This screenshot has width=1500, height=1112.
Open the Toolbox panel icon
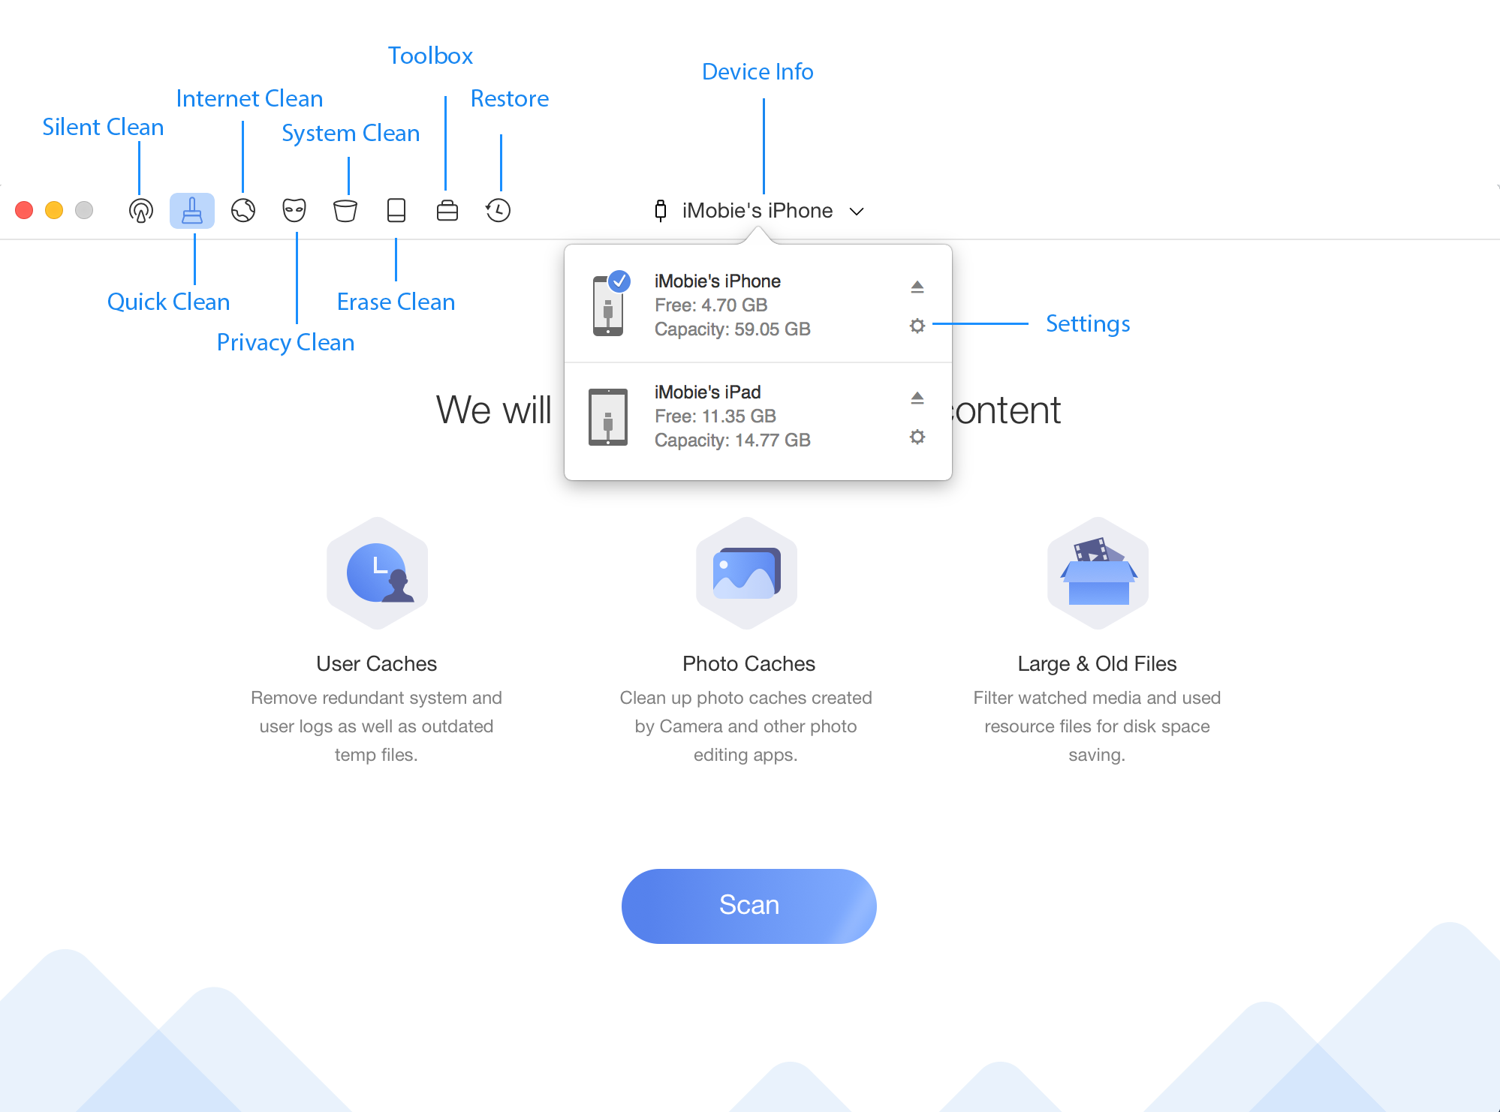(446, 210)
